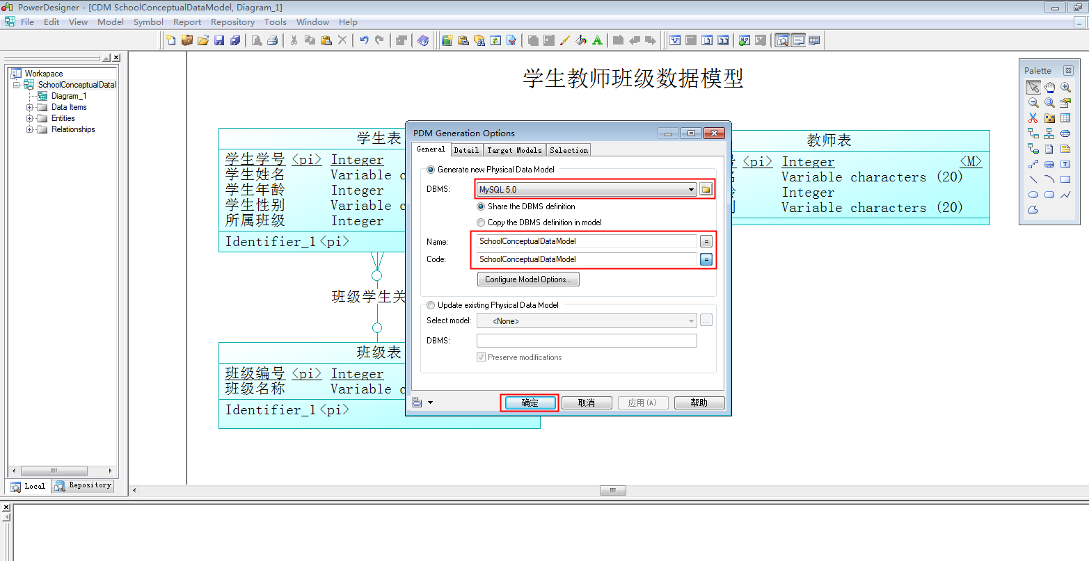Click the DBMS folder browse button
The height and width of the screenshot is (561, 1089).
[706, 190]
